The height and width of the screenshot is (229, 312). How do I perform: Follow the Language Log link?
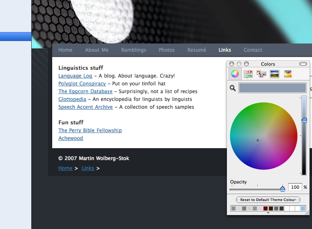click(x=75, y=76)
